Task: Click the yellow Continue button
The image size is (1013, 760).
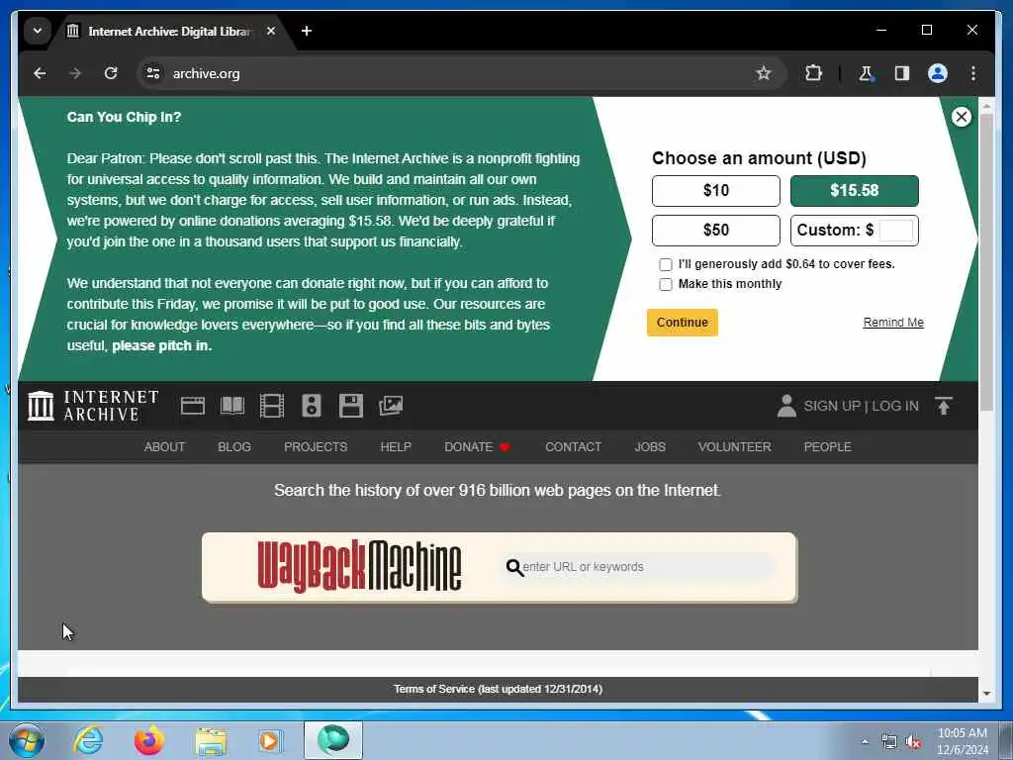Action: [x=683, y=323]
